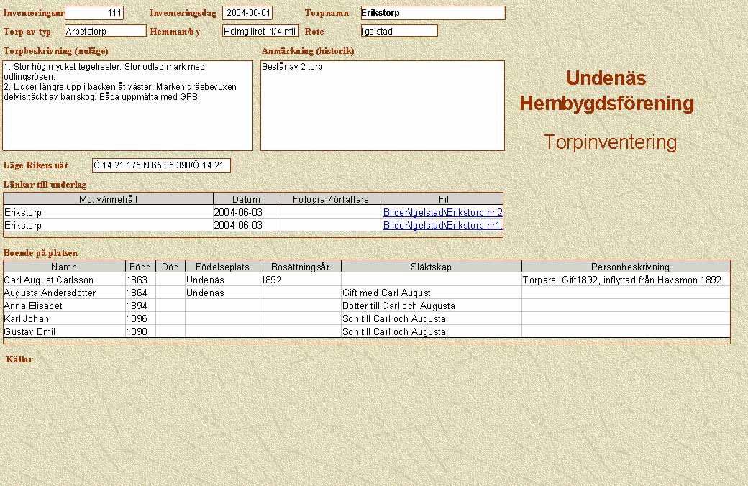Select the Läge Rikets nät coordinates field
This screenshot has width=748, height=486.
click(161, 165)
